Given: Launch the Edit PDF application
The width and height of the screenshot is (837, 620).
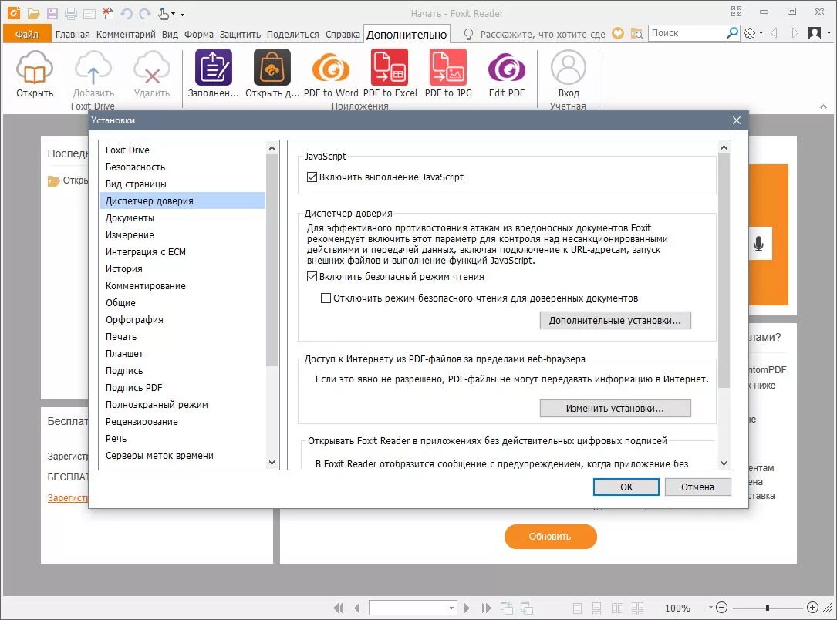Looking at the screenshot, I should (507, 69).
